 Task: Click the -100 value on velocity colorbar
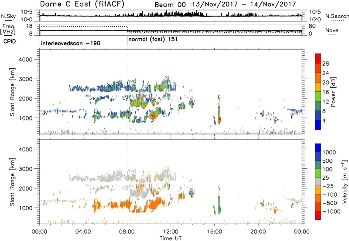tap(331, 194)
